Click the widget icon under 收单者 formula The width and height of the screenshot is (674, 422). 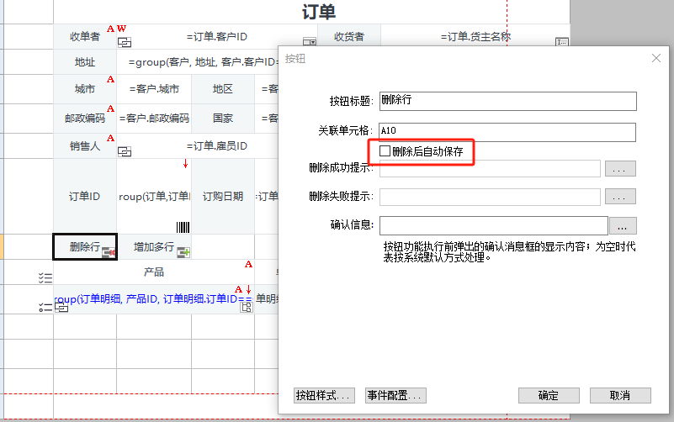(125, 43)
